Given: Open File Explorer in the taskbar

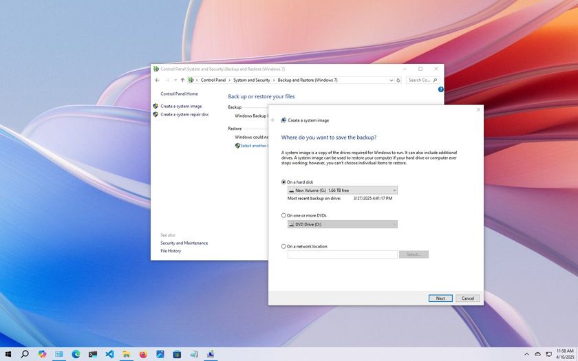Looking at the screenshot, I should pyautogui.click(x=127, y=354).
